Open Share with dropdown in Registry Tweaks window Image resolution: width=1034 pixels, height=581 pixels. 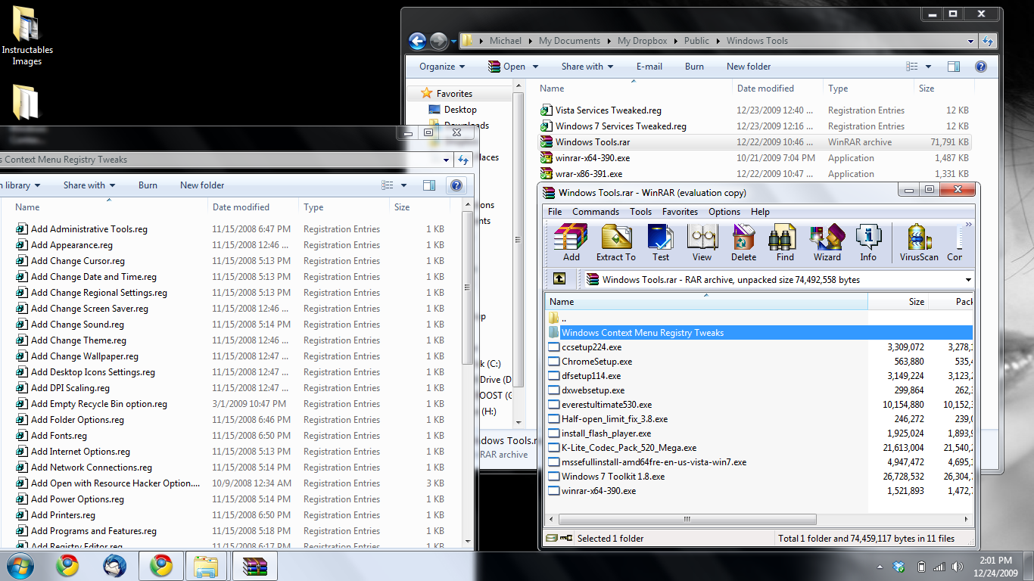coord(89,185)
